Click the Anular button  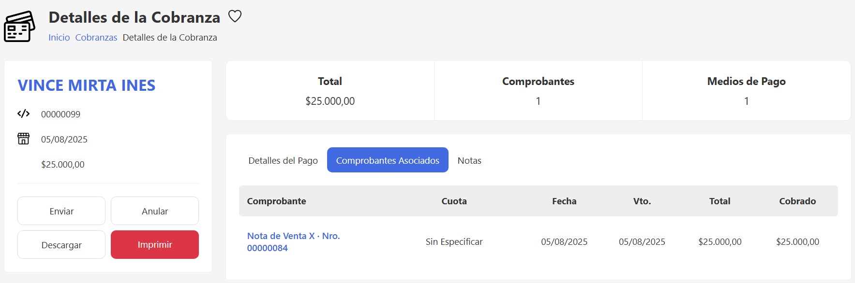click(x=155, y=211)
